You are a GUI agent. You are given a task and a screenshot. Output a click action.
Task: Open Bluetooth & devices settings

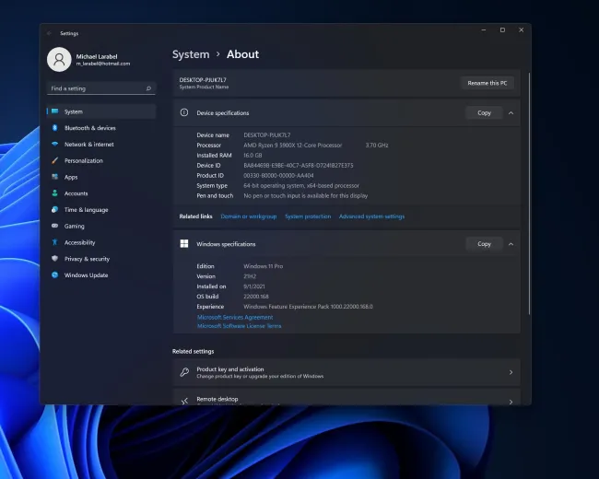pos(101,128)
